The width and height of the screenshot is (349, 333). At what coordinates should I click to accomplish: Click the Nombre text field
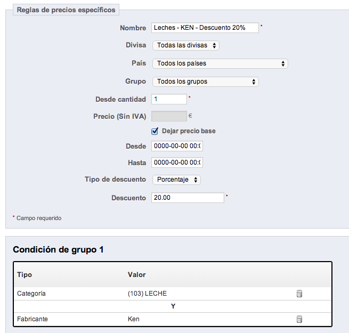pyautogui.click(x=205, y=28)
